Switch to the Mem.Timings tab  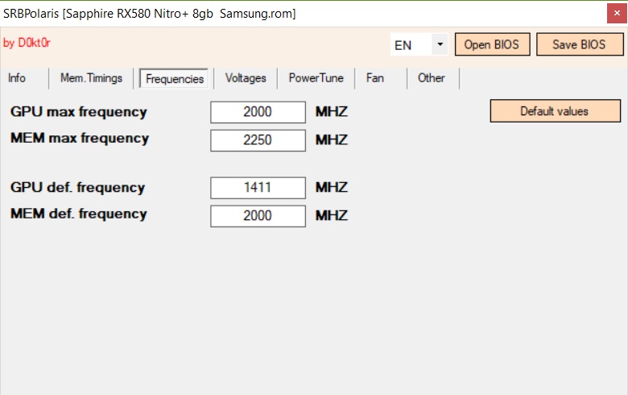click(91, 78)
